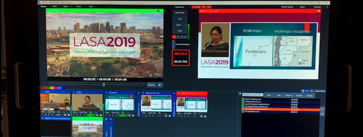
Task: Click monitor icon on input 2 Tight
Action: [97, 115]
